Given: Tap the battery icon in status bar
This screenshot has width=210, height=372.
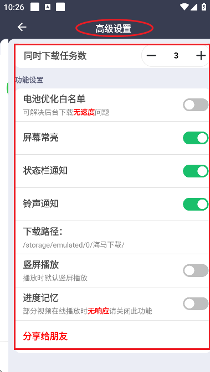Looking at the screenshot, I should coord(204,7).
